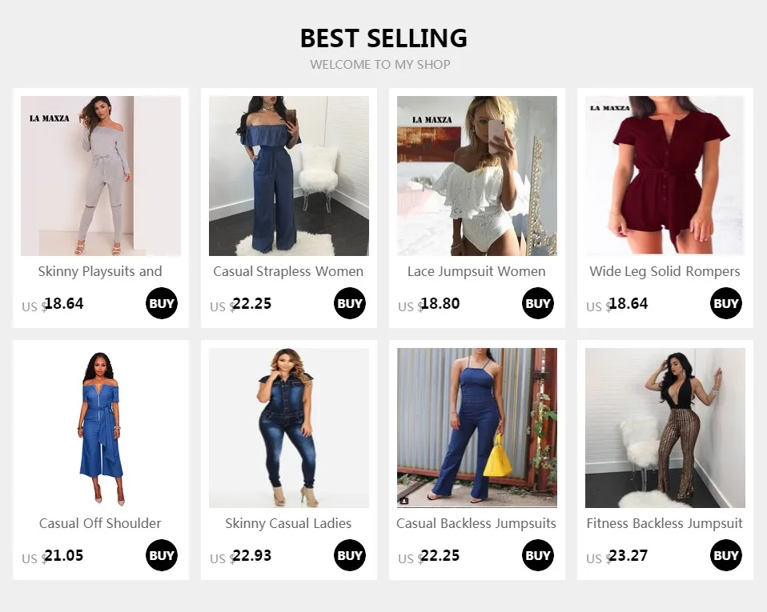Open the gray skinny playsuit product image
This screenshot has height=612, width=767.
[x=101, y=176]
